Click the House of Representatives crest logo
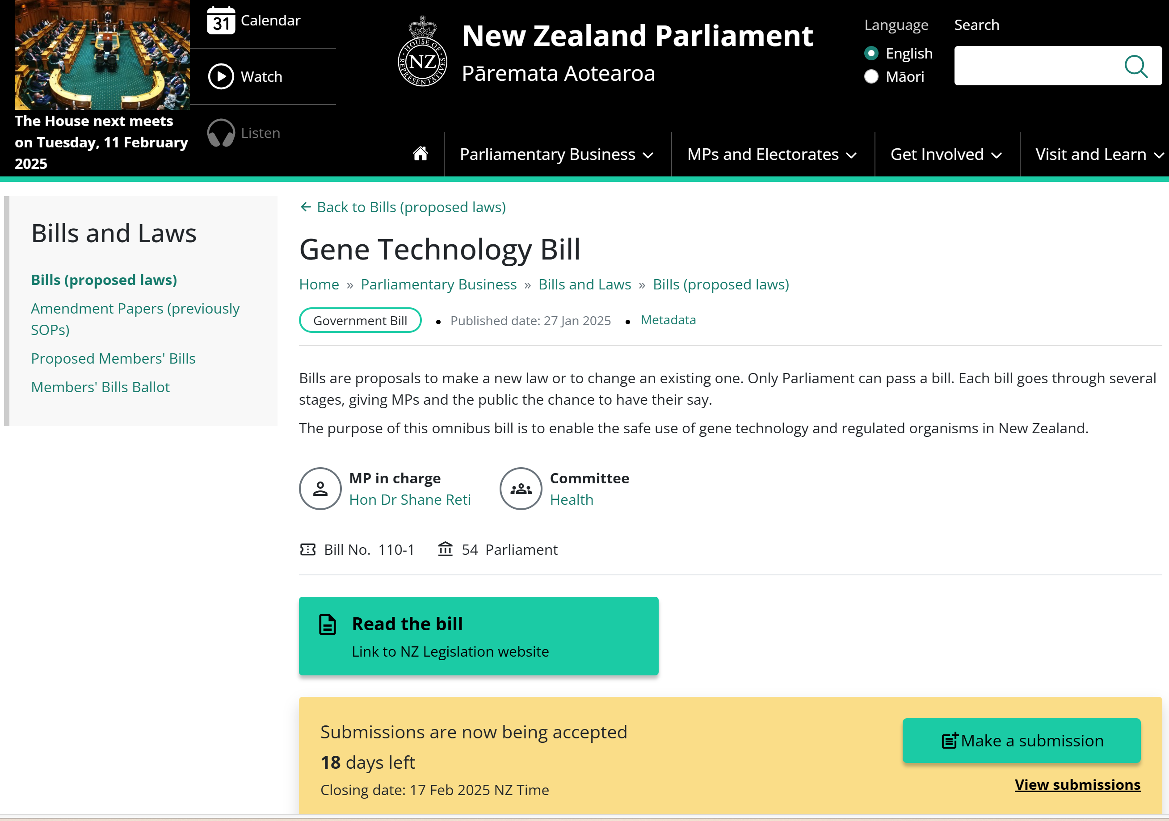 tap(422, 51)
